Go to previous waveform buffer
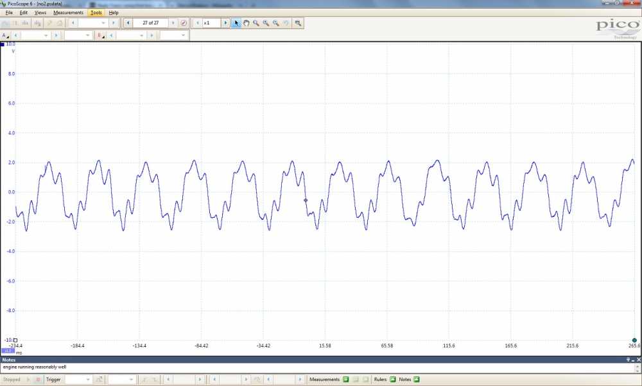Image resolution: width=642 pixels, height=386 pixels. point(128,22)
